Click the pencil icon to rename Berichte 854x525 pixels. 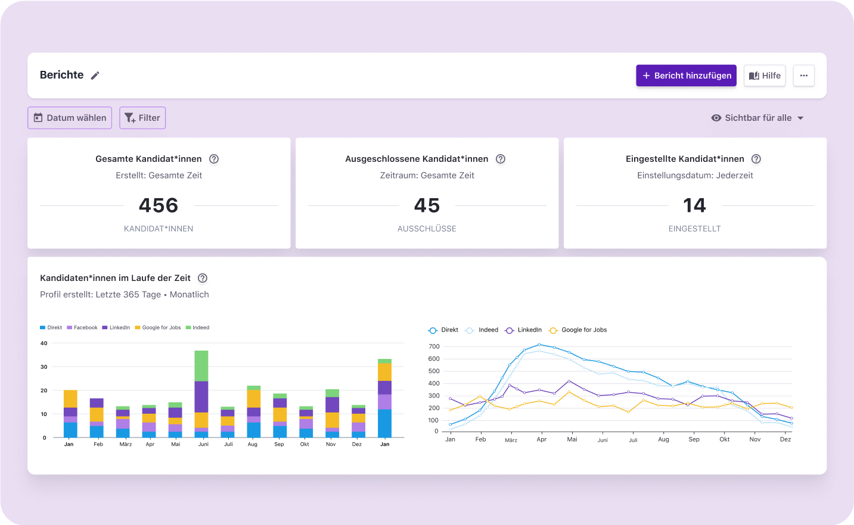coord(95,75)
